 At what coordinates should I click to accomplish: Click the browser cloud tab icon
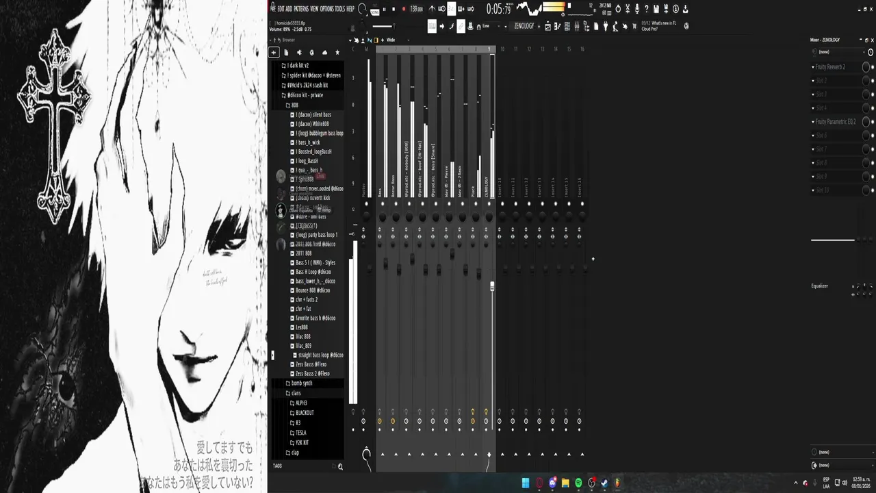click(324, 53)
